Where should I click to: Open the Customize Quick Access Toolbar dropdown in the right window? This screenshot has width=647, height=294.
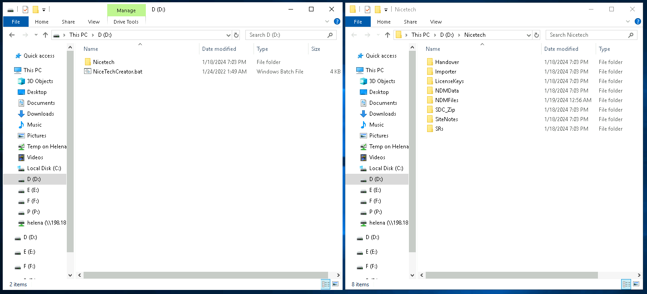386,10
